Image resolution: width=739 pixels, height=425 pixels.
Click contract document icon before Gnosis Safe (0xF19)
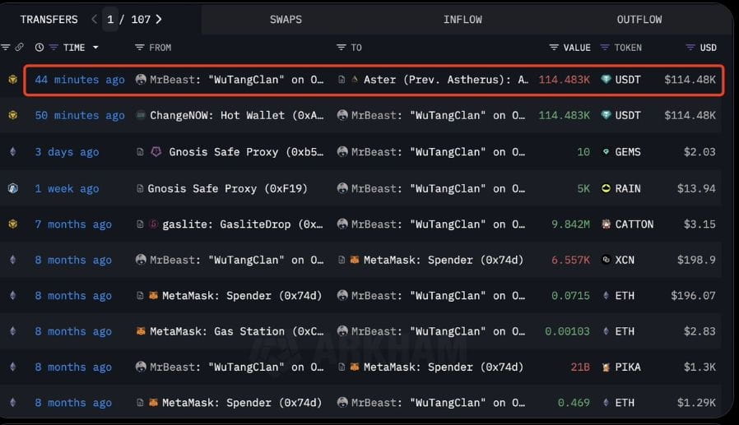point(140,189)
